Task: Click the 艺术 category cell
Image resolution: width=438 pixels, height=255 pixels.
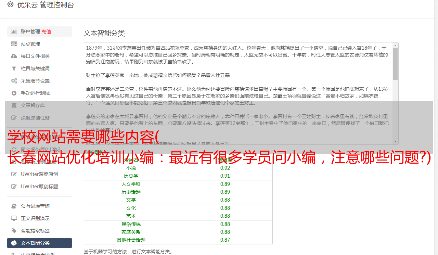Action: (x=131, y=216)
